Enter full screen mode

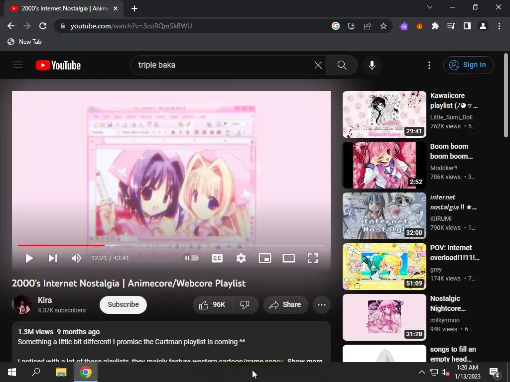(x=313, y=258)
